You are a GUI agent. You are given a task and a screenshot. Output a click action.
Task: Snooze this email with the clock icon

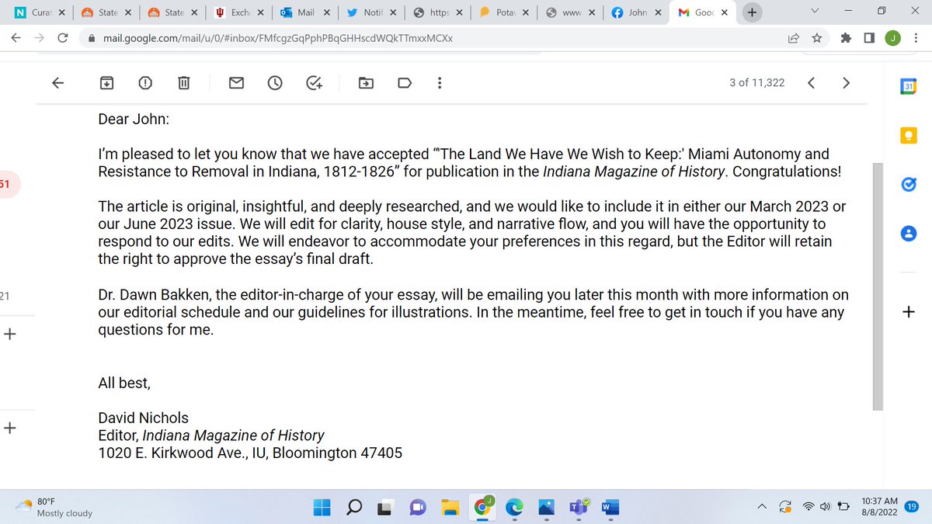(x=275, y=83)
